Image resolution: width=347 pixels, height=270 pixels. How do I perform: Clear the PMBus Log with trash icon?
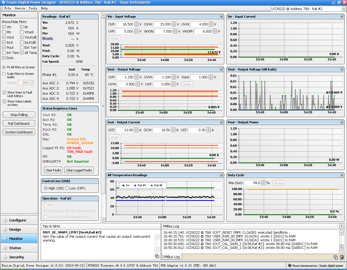point(342,257)
